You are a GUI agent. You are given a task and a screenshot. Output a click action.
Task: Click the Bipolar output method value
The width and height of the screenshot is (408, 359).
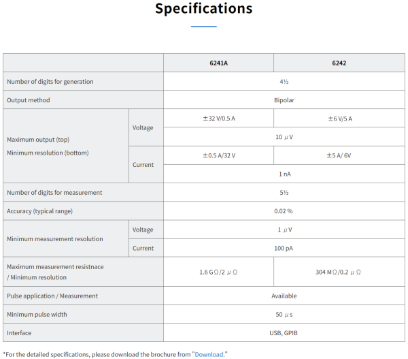pyautogui.click(x=284, y=100)
